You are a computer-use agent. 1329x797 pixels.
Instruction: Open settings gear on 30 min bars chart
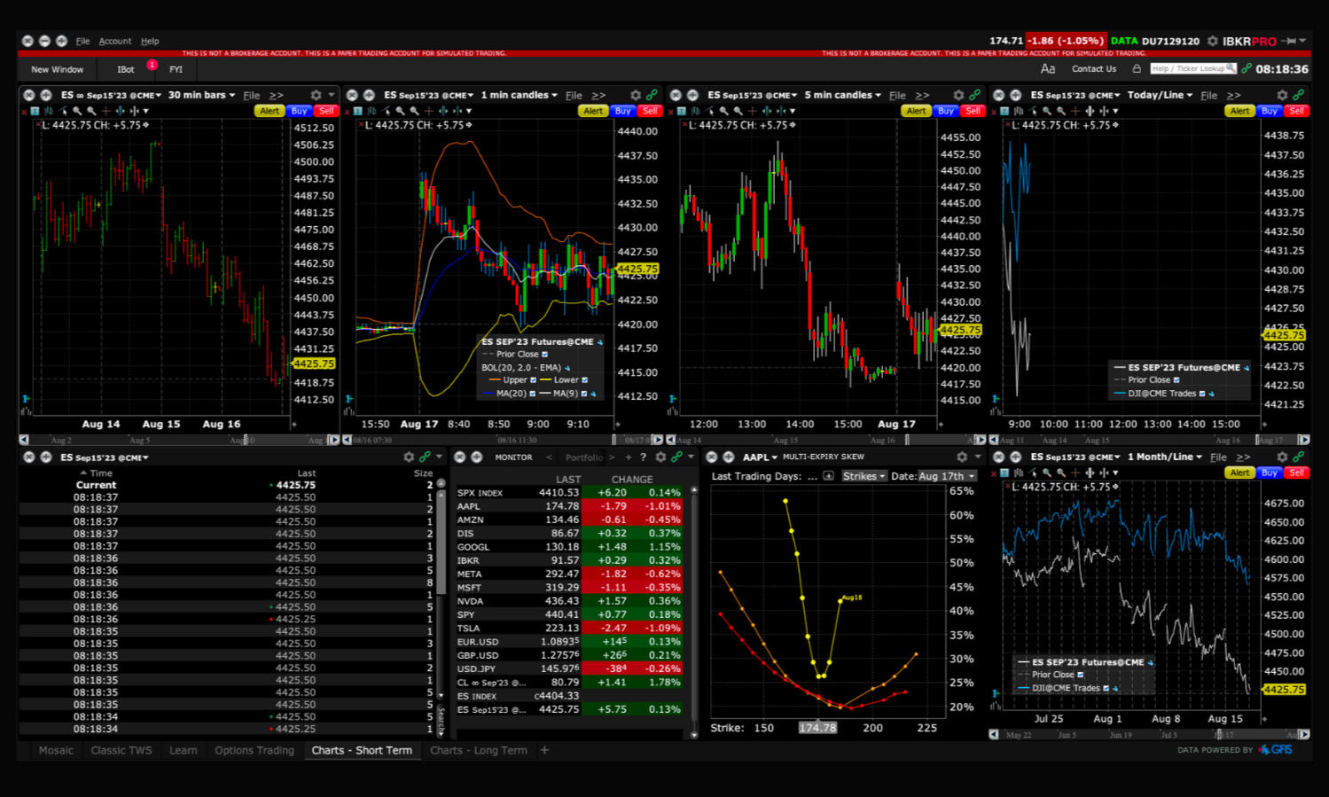coord(316,95)
